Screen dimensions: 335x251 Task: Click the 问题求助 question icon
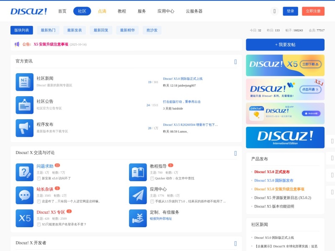tap(25, 172)
